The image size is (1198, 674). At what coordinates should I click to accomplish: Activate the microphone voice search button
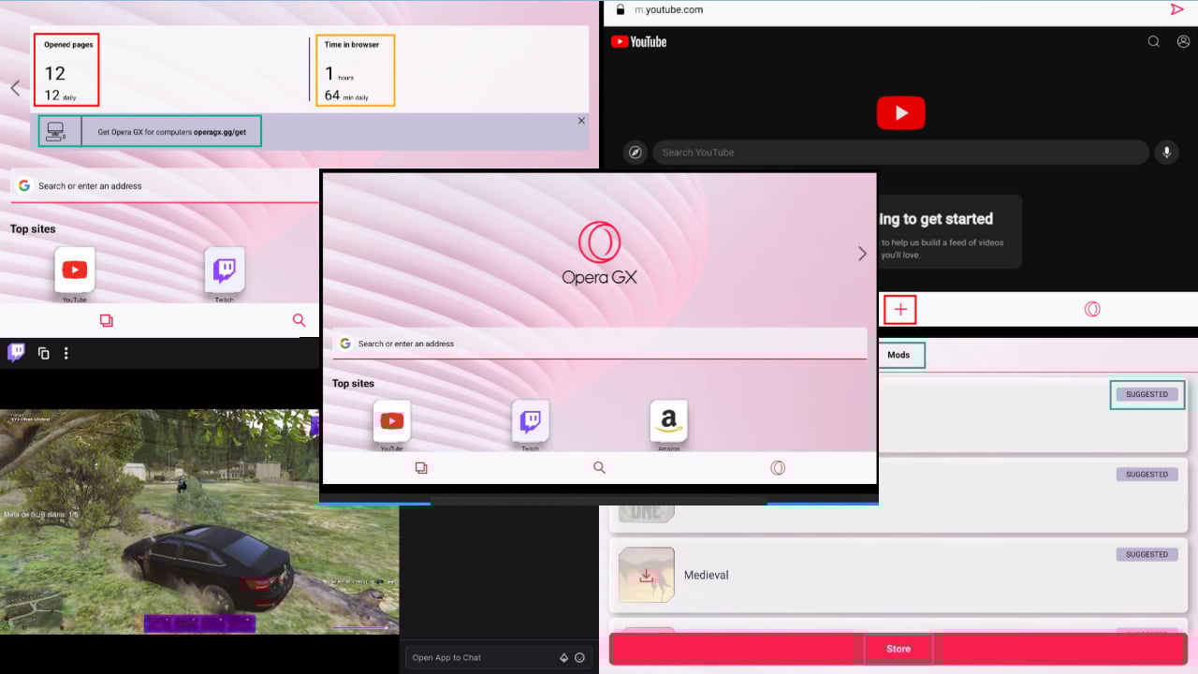1166,153
